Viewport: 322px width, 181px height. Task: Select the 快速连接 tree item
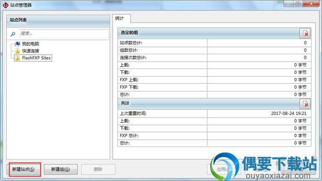point(31,51)
